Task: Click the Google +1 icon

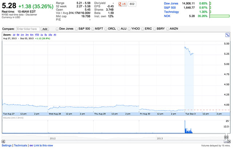Action: click(x=122, y=4)
